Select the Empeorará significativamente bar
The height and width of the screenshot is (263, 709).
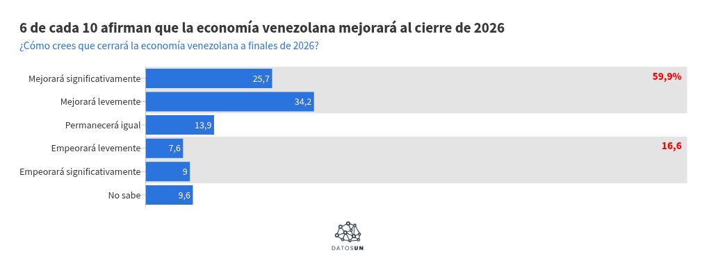click(168, 171)
